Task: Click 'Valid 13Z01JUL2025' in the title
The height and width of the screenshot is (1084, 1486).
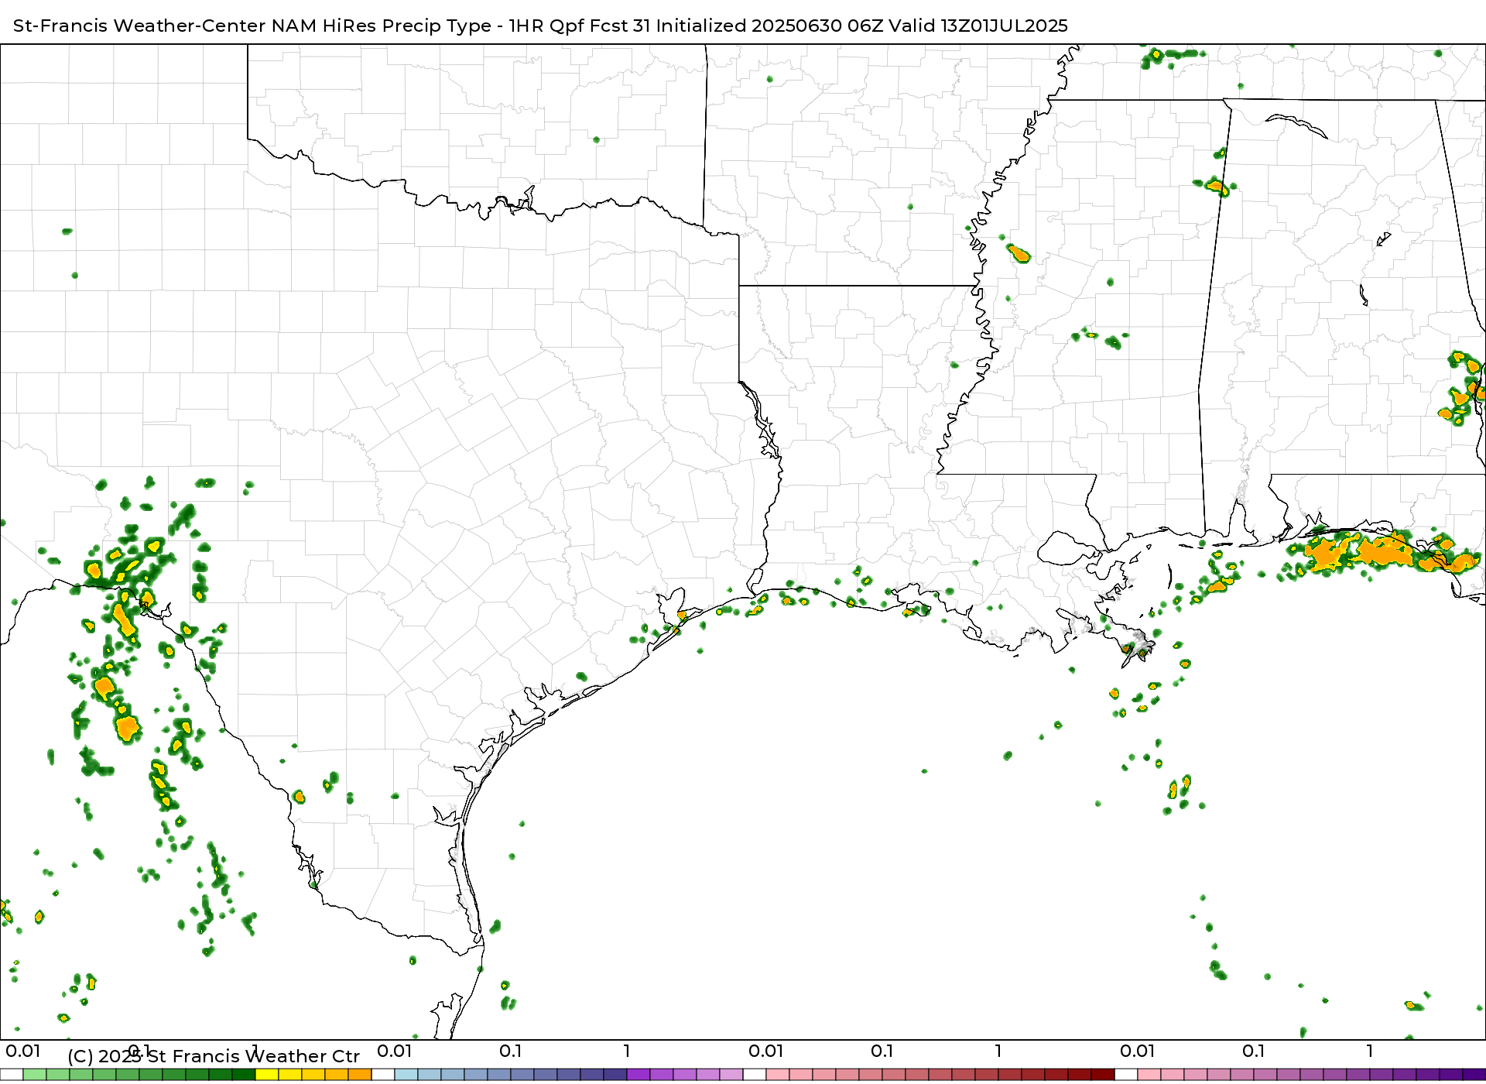Action: click(978, 26)
